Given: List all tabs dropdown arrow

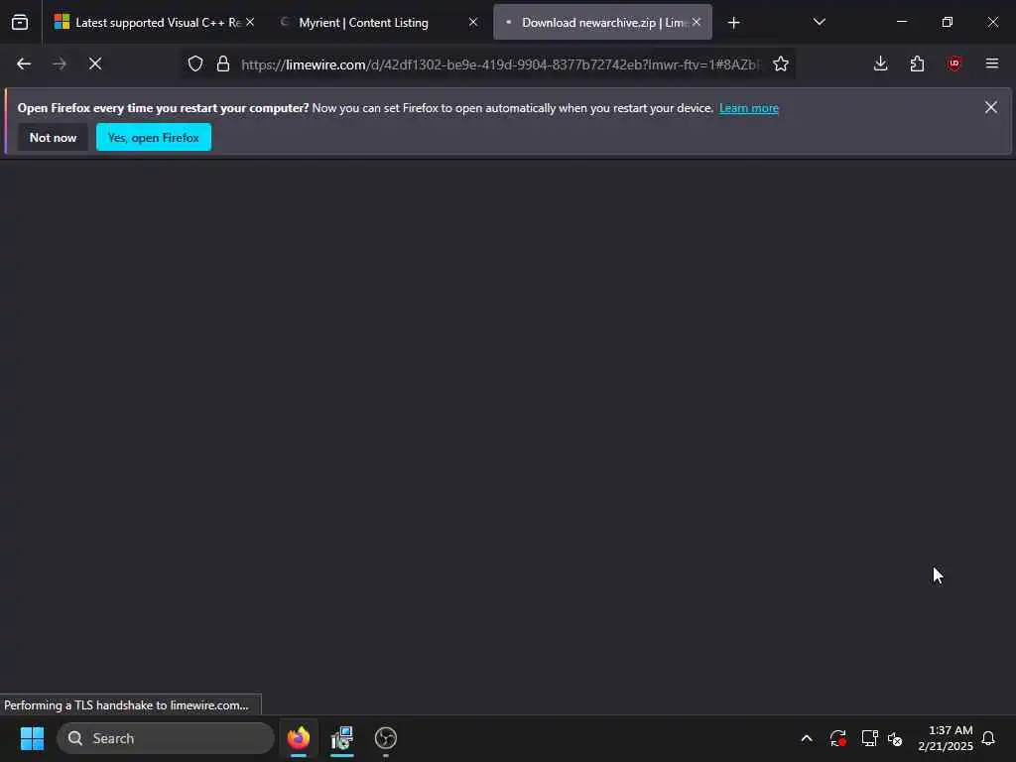Looking at the screenshot, I should (819, 22).
